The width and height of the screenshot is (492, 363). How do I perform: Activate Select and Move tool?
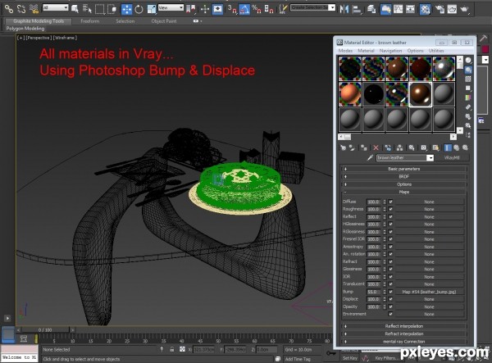click(126, 9)
